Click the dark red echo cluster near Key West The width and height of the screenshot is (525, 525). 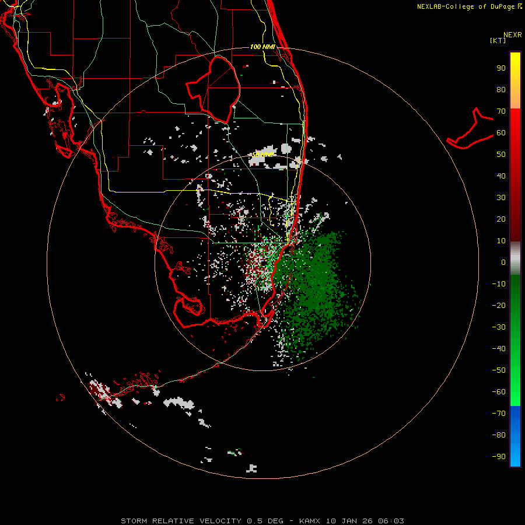[x=100, y=390]
